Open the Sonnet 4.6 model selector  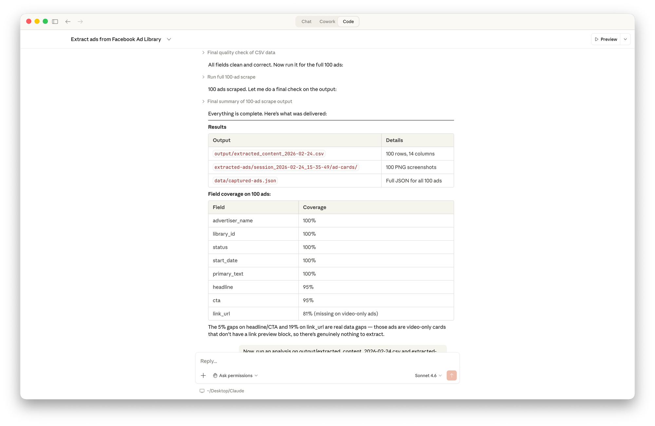(x=428, y=376)
